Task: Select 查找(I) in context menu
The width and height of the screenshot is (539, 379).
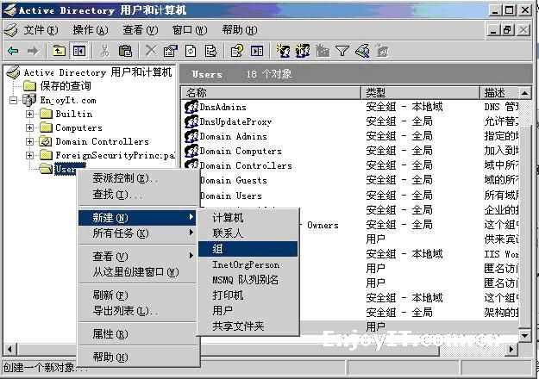Action: point(137,195)
